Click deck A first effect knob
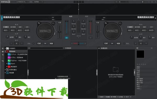 pos(7,37)
